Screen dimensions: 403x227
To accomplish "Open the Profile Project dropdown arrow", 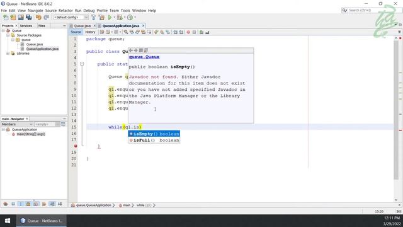I will pyautogui.click(x=135, y=18).
